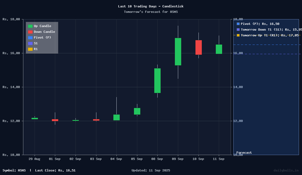Image resolution: width=302 pixels, height=175 pixels.
Task: Click the '04 Sep' date axis label
Action: [116, 159]
